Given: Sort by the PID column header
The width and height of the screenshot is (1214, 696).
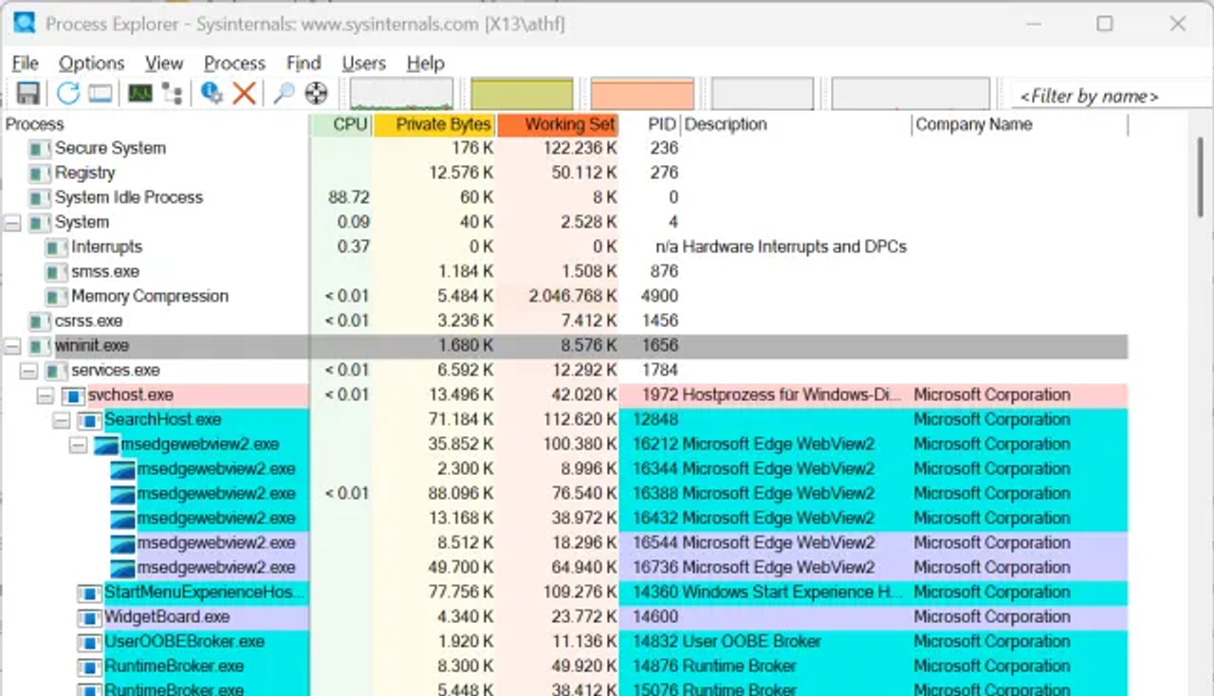Looking at the screenshot, I should click(650, 124).
